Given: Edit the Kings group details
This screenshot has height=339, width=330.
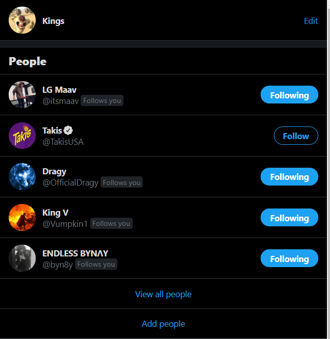Looking at the screenshot, I should [x=311, y=21].
